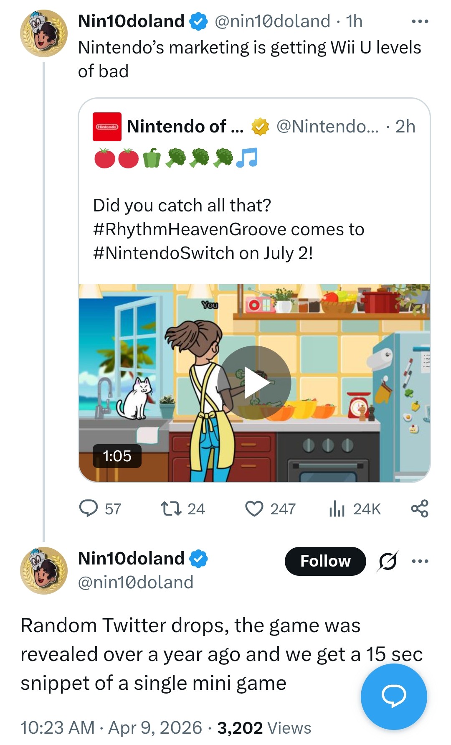451x745 pixels.
Task: Click the Nintendo of America red logo
Action: (x=107, y=127)
